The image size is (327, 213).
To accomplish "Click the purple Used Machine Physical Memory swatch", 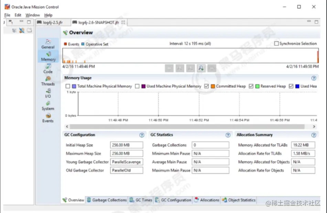I will (143, 86).
